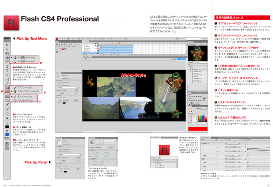Image resolution: width=273 pixels, height=187 pixels.
Task: Select the Line tool
Action: pos(7,75)
